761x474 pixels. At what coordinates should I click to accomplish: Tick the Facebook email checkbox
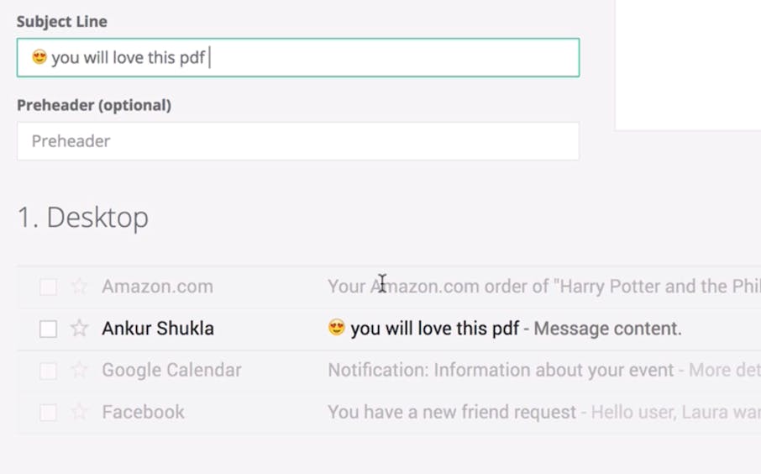coord(49,413)
